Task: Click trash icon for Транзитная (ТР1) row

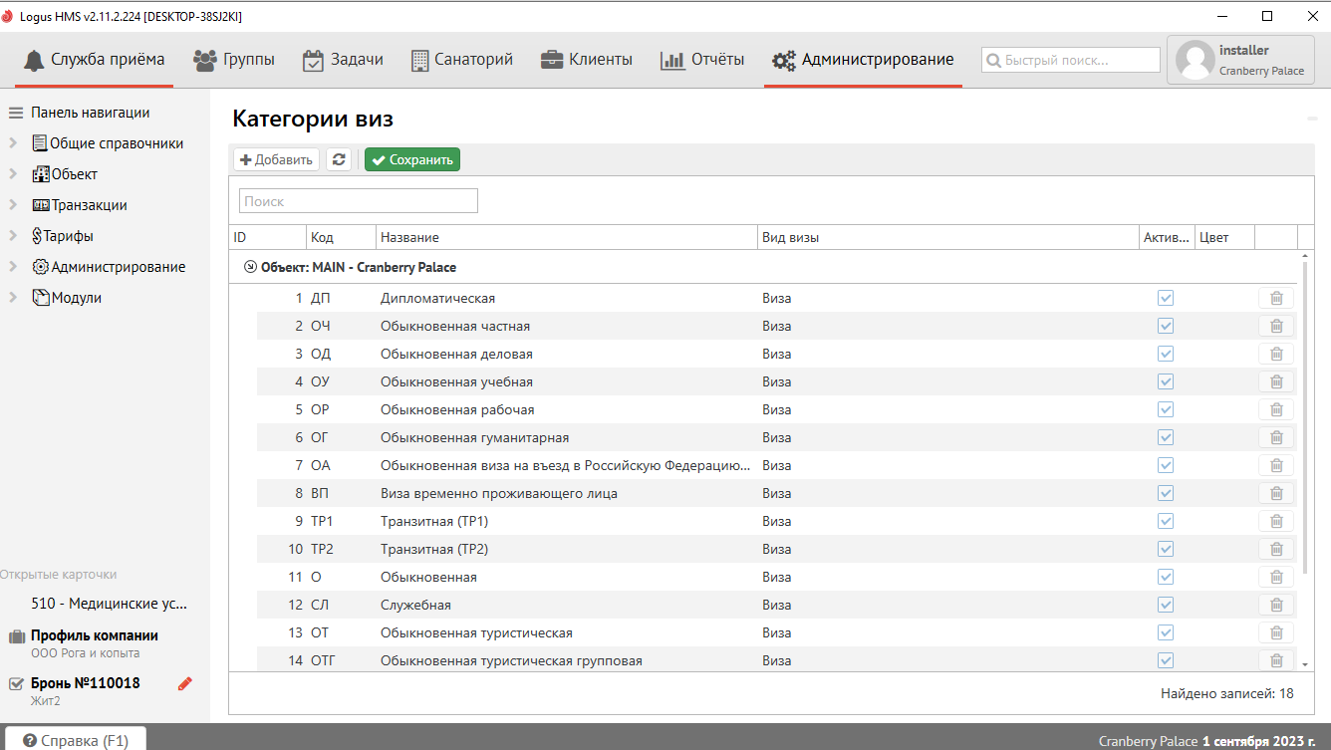Action: 1275,521
